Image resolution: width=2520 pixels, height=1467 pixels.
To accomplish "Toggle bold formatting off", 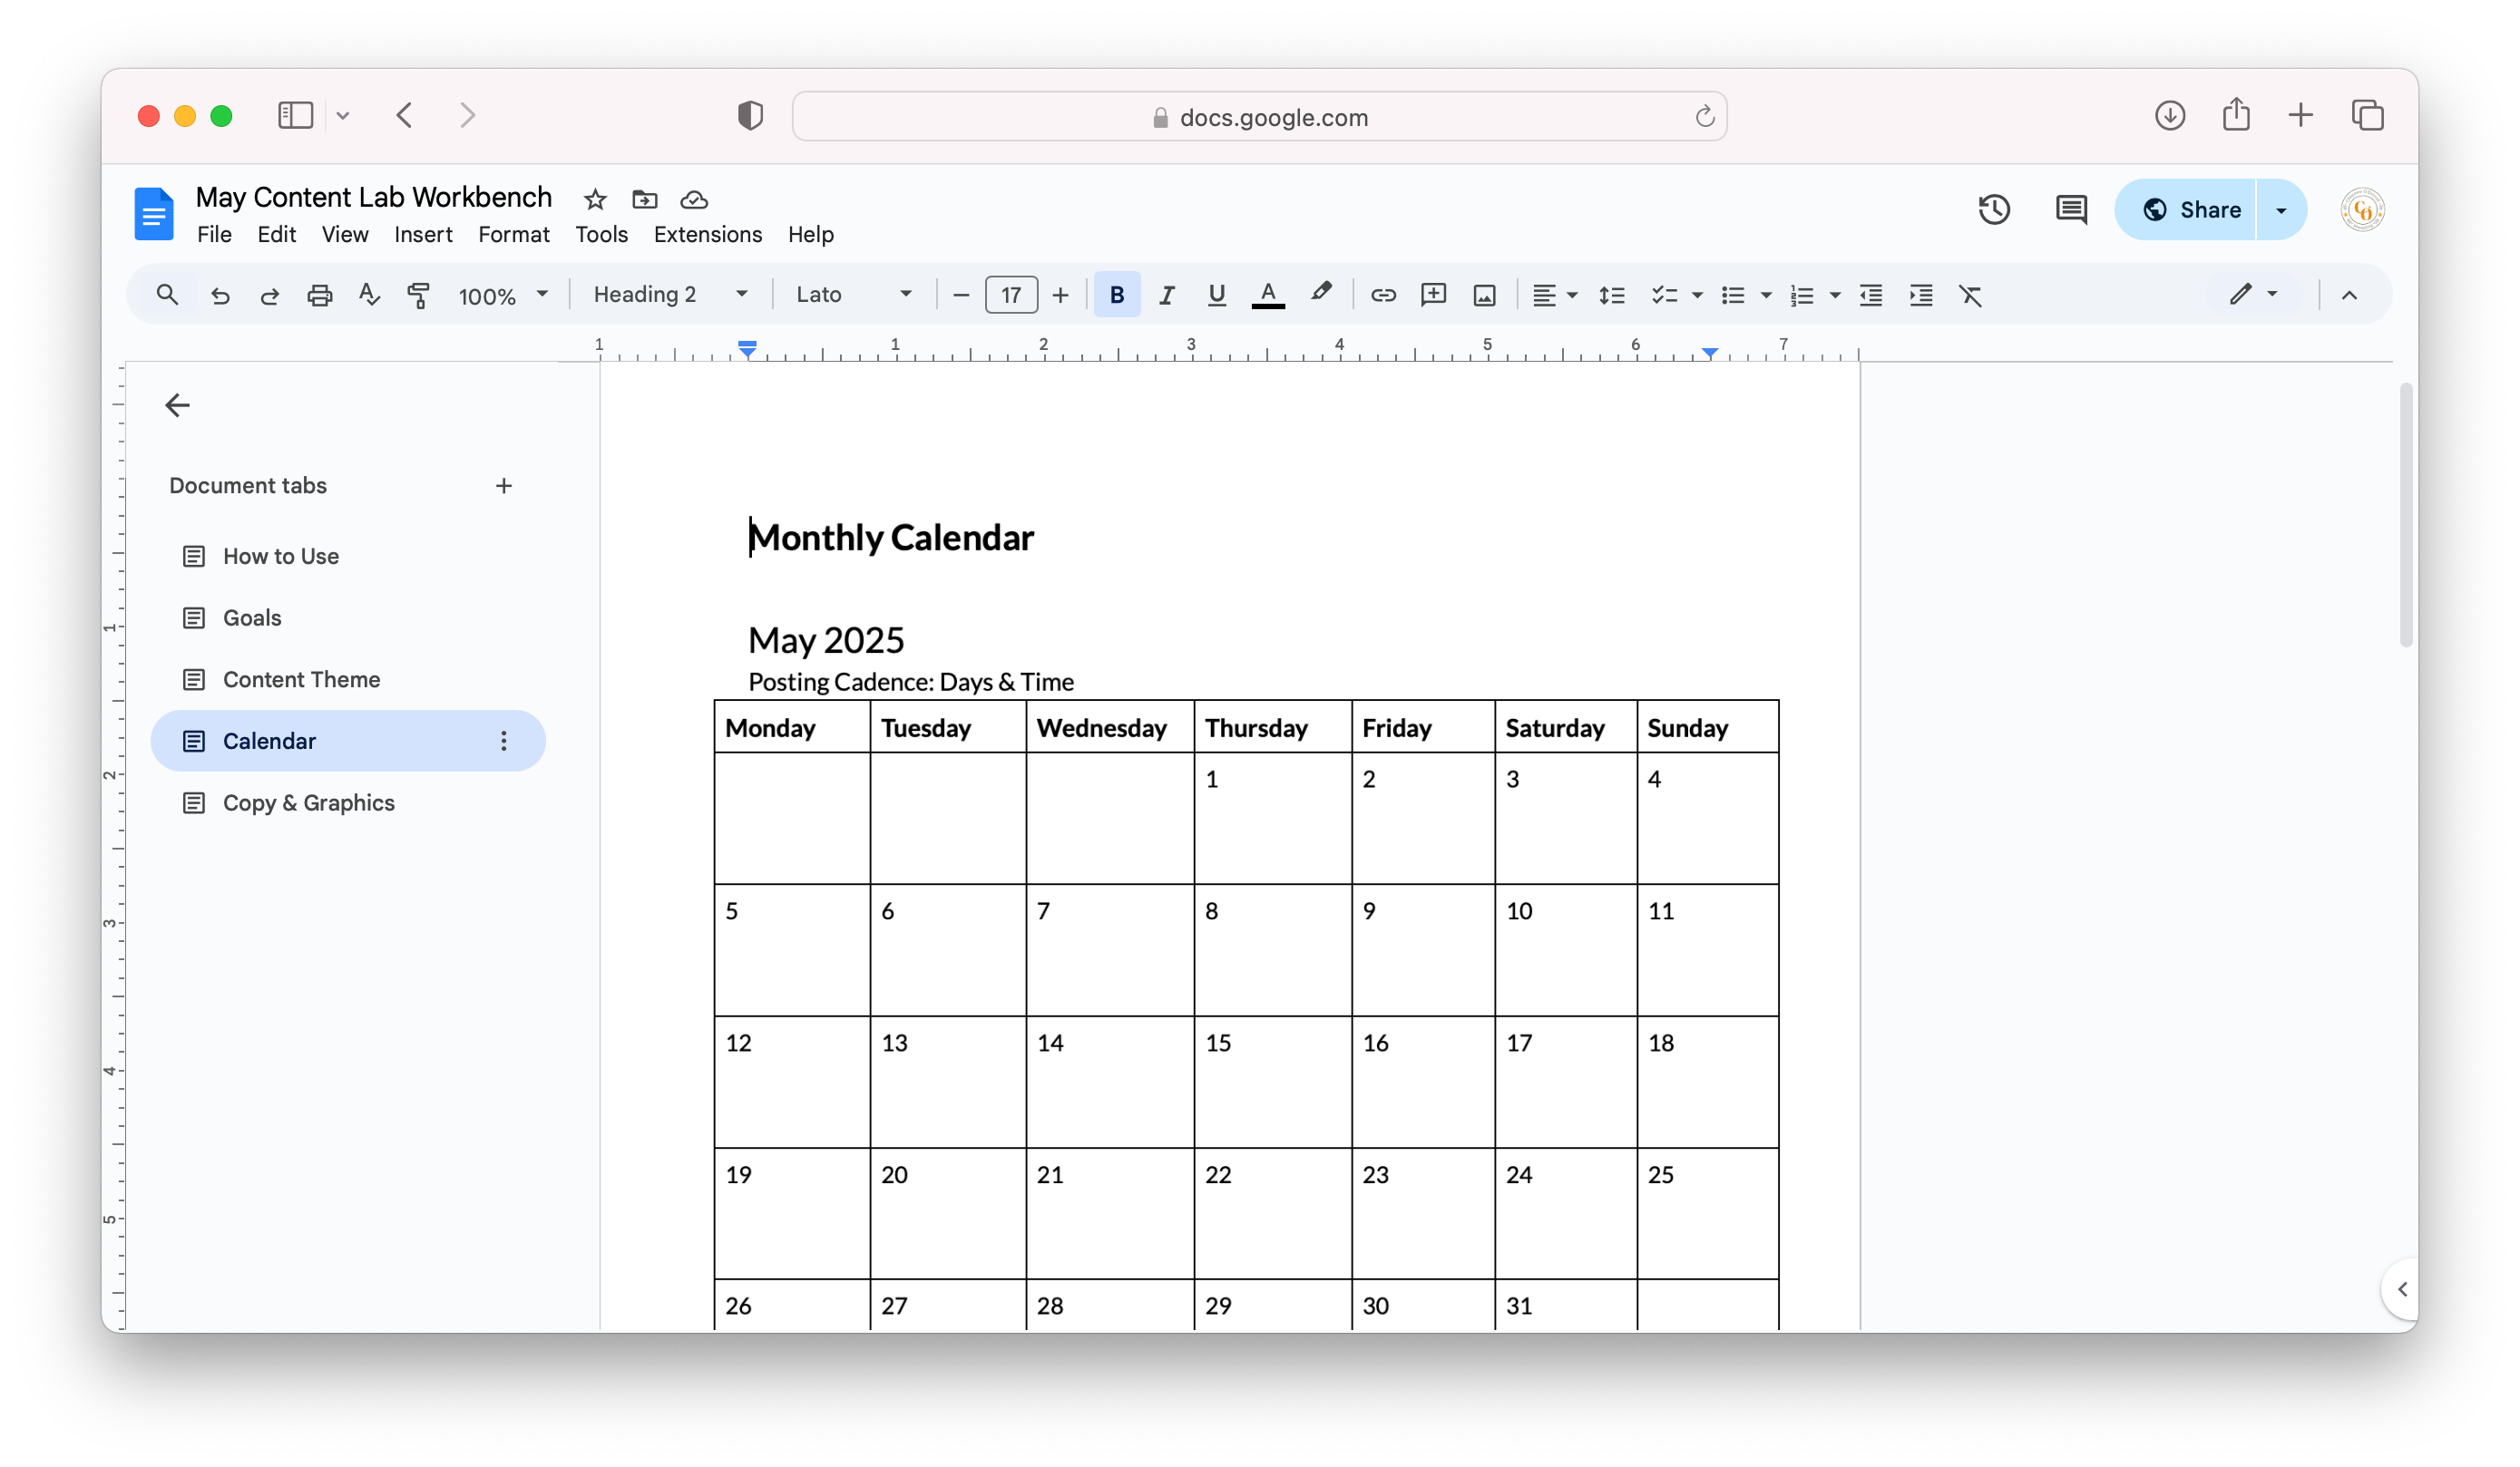I will tap(1117, 295).
